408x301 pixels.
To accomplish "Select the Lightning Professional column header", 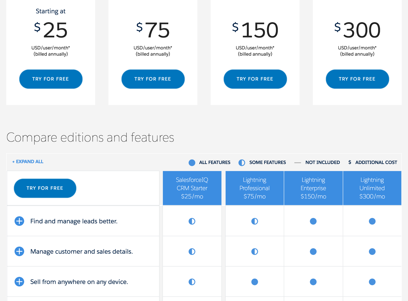I will (x=254, y=188).
